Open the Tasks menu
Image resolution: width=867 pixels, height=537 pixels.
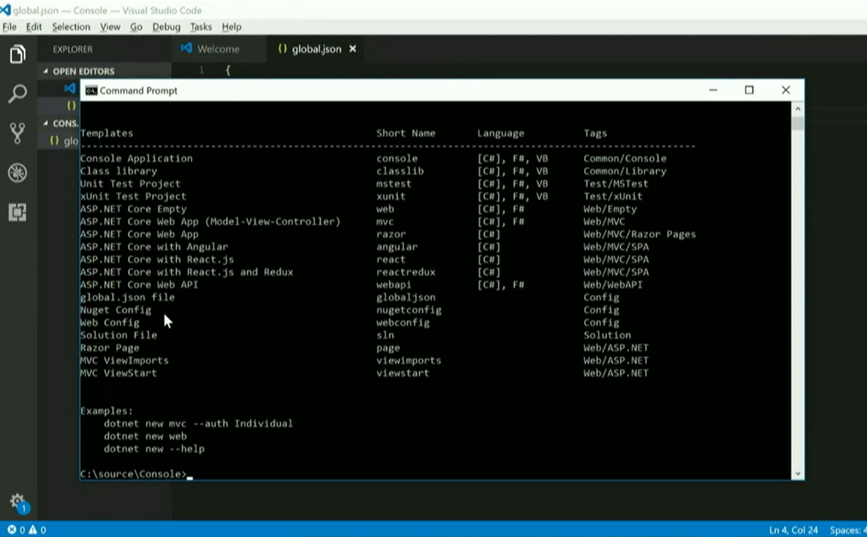click(x=201, y=27)
